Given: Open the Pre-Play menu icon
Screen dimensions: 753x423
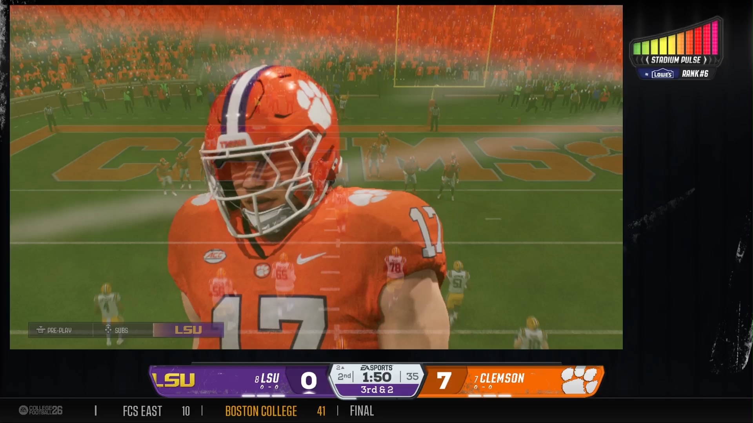Looking at the screenshot, I should [41, 330].
